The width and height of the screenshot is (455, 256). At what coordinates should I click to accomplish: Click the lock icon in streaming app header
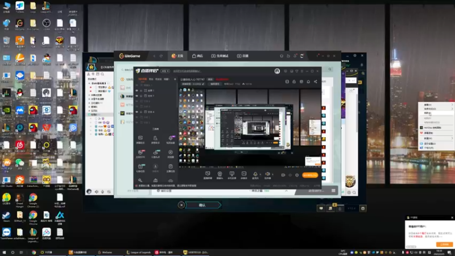point(294,81)
